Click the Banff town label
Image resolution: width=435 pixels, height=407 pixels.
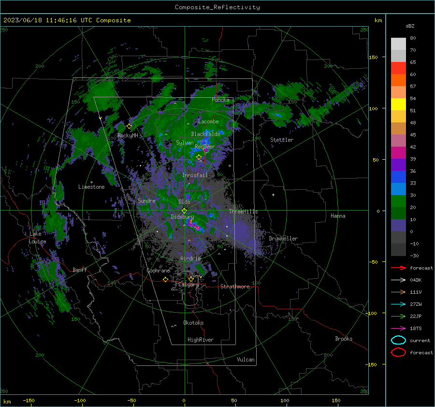80,270
